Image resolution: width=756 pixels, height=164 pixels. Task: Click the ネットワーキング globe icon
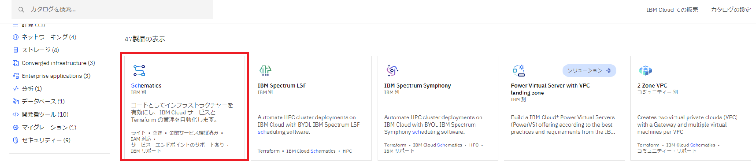click(x=15, y=37)
